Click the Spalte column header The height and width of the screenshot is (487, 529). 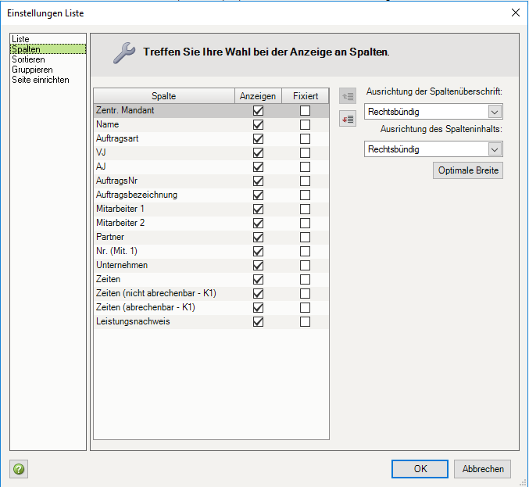164,96
